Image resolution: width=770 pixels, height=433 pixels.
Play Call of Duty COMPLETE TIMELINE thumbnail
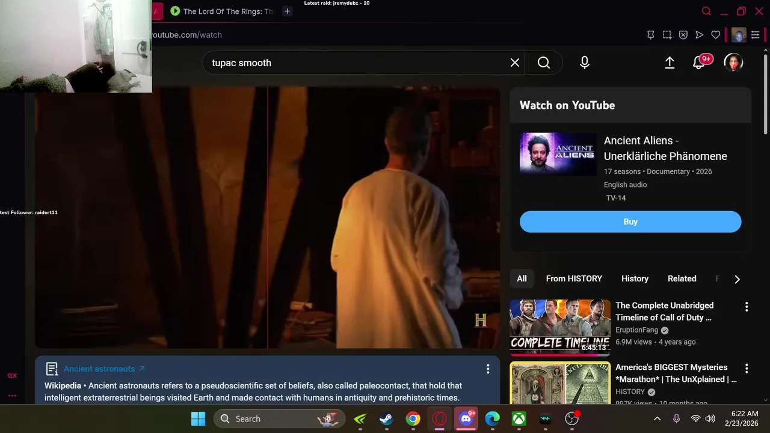(x=560, y=328)
